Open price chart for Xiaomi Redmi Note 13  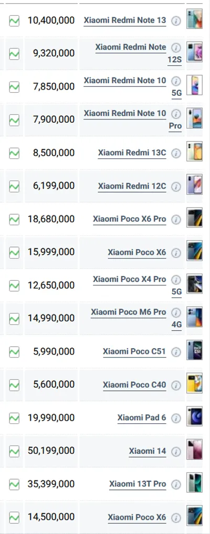tap(14, 21)
